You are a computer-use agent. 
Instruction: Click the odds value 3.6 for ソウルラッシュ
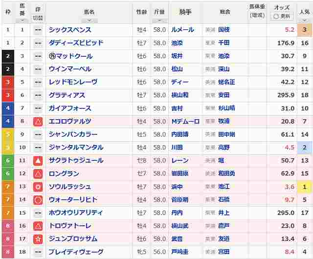[290, 187]
